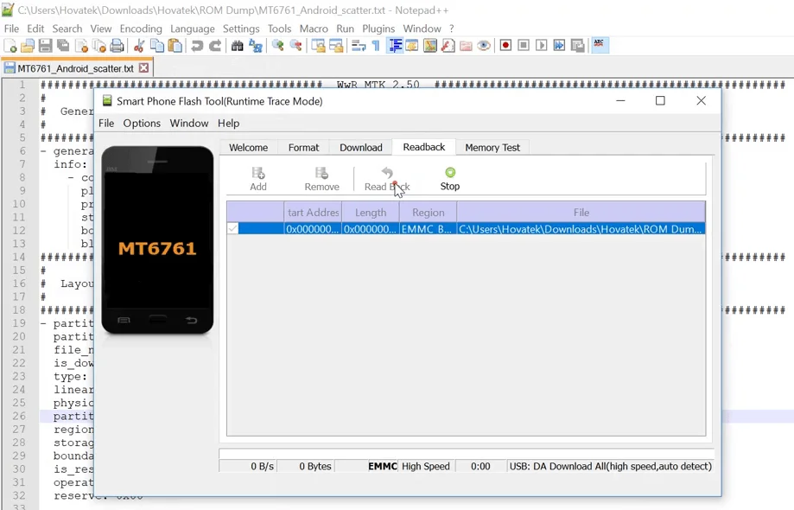Toggle Show All Characters pilcrow icon
This screenshot has width=794, height=510.
coord(376,46)
